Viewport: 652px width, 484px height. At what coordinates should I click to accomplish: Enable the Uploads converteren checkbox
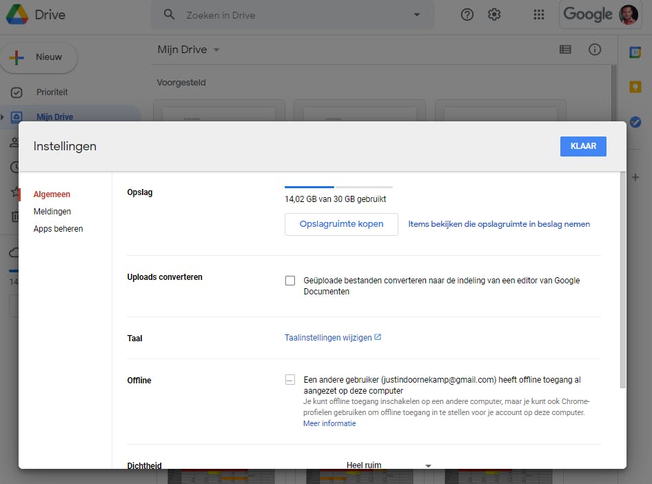pyautogui.click(x=290, y=281)
